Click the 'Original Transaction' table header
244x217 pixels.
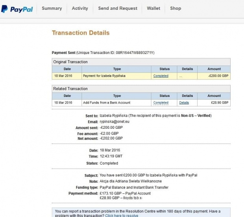(x=141, y=62)
